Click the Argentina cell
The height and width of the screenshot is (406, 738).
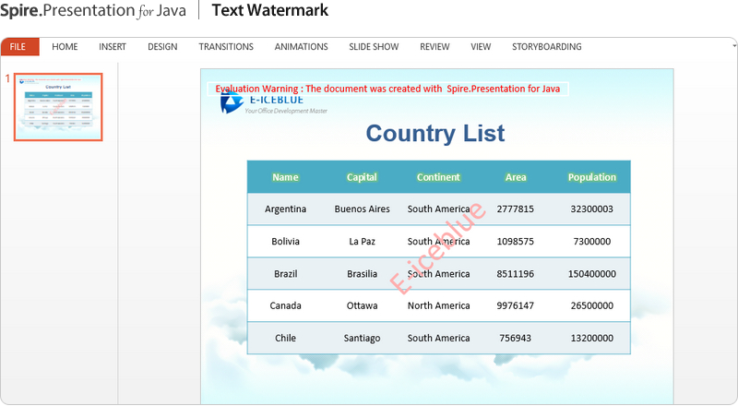(x=285, y=209)
